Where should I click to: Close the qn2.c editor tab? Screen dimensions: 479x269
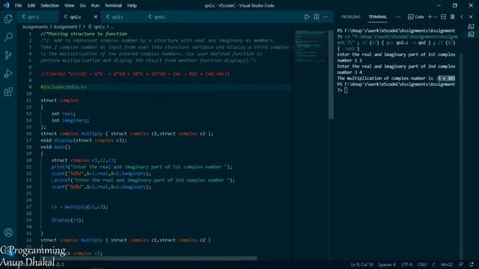coord(96,16)
